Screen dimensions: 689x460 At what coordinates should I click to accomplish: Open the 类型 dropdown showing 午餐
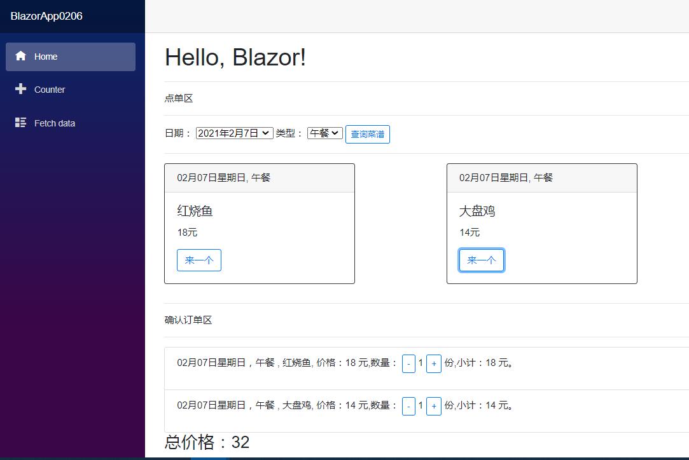pyautogui.click(x=324, y=133)
